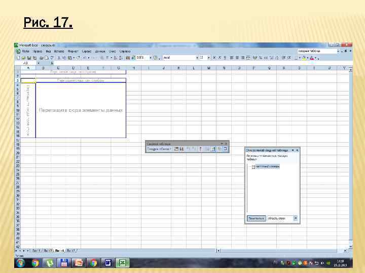Viewport: 365px width, 273px height.
Task: Click the data items drop area of pivot table
Action: pos(81,110)
